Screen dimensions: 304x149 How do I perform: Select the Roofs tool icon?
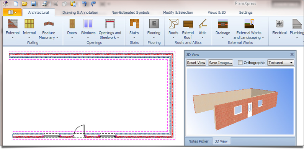tap(173, 24)
